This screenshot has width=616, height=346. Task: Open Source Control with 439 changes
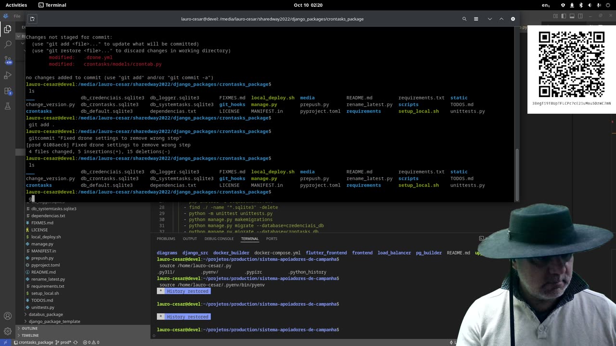8,60
